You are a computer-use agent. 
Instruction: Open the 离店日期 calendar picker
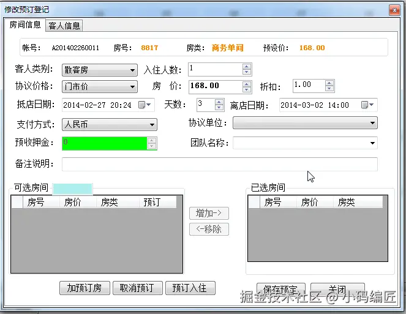tap(367, 105)
